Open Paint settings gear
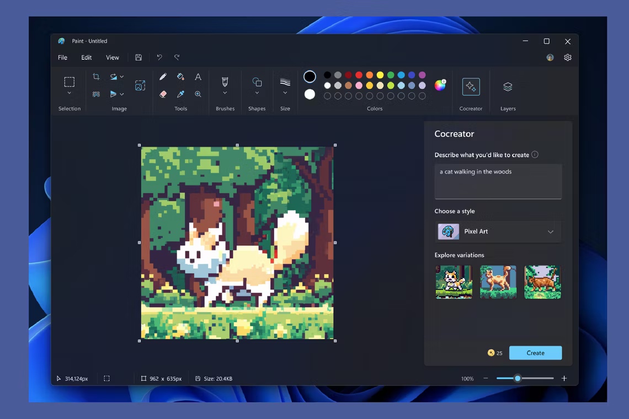The height and width of the screenshot is (419, 629). pos(568,57)
